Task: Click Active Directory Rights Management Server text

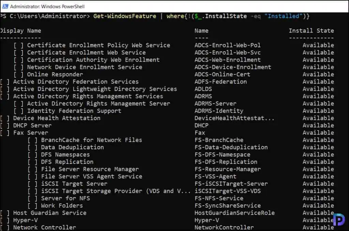Action: coord(98,104)
